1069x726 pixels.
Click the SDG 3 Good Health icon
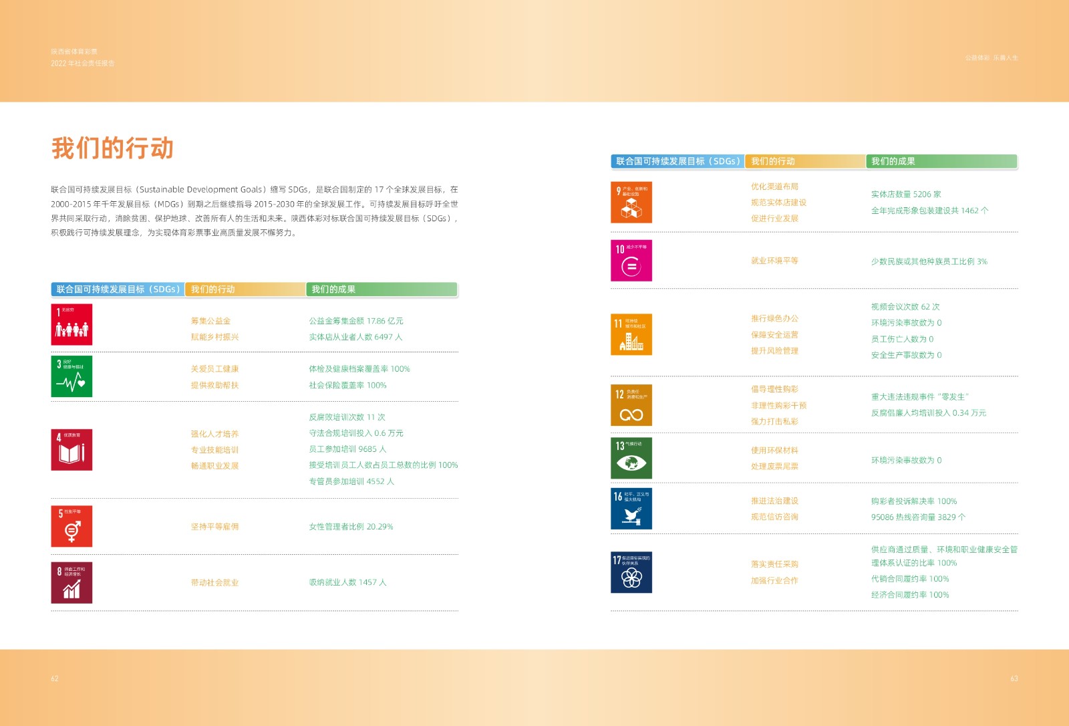click(71, 376)
